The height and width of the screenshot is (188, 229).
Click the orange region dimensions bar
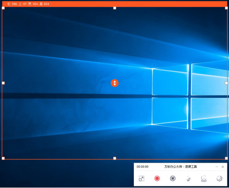[x=115, y=4]
